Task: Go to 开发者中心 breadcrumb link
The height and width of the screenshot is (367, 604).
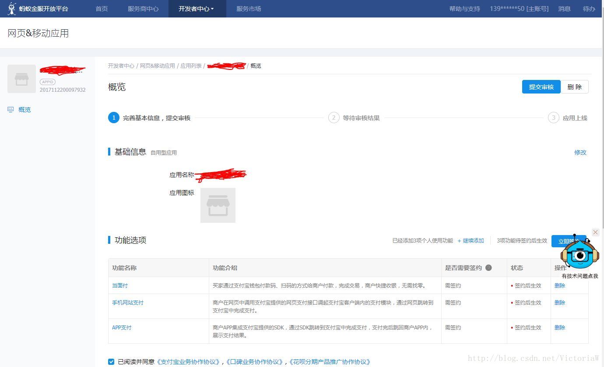Action: [121, 66]
